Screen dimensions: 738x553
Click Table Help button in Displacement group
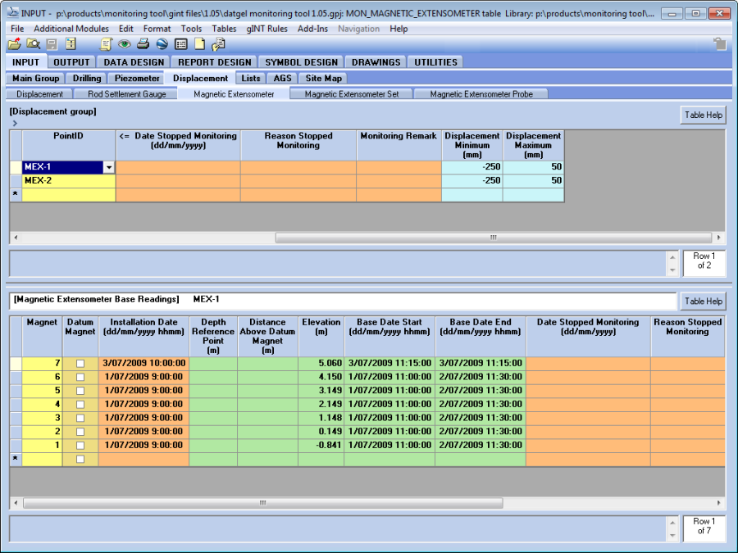pyautogui.click(x=703, y=115)
